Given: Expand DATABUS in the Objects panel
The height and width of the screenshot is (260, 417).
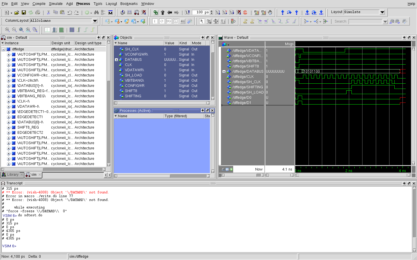Looking at the screenshot, I should (116, 60).
